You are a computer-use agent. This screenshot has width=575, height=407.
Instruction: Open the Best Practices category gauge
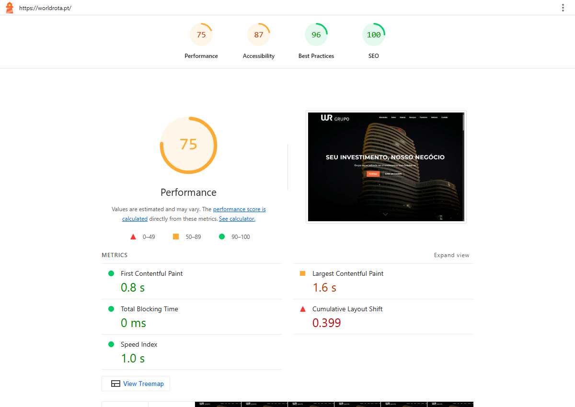click(316, 41)
